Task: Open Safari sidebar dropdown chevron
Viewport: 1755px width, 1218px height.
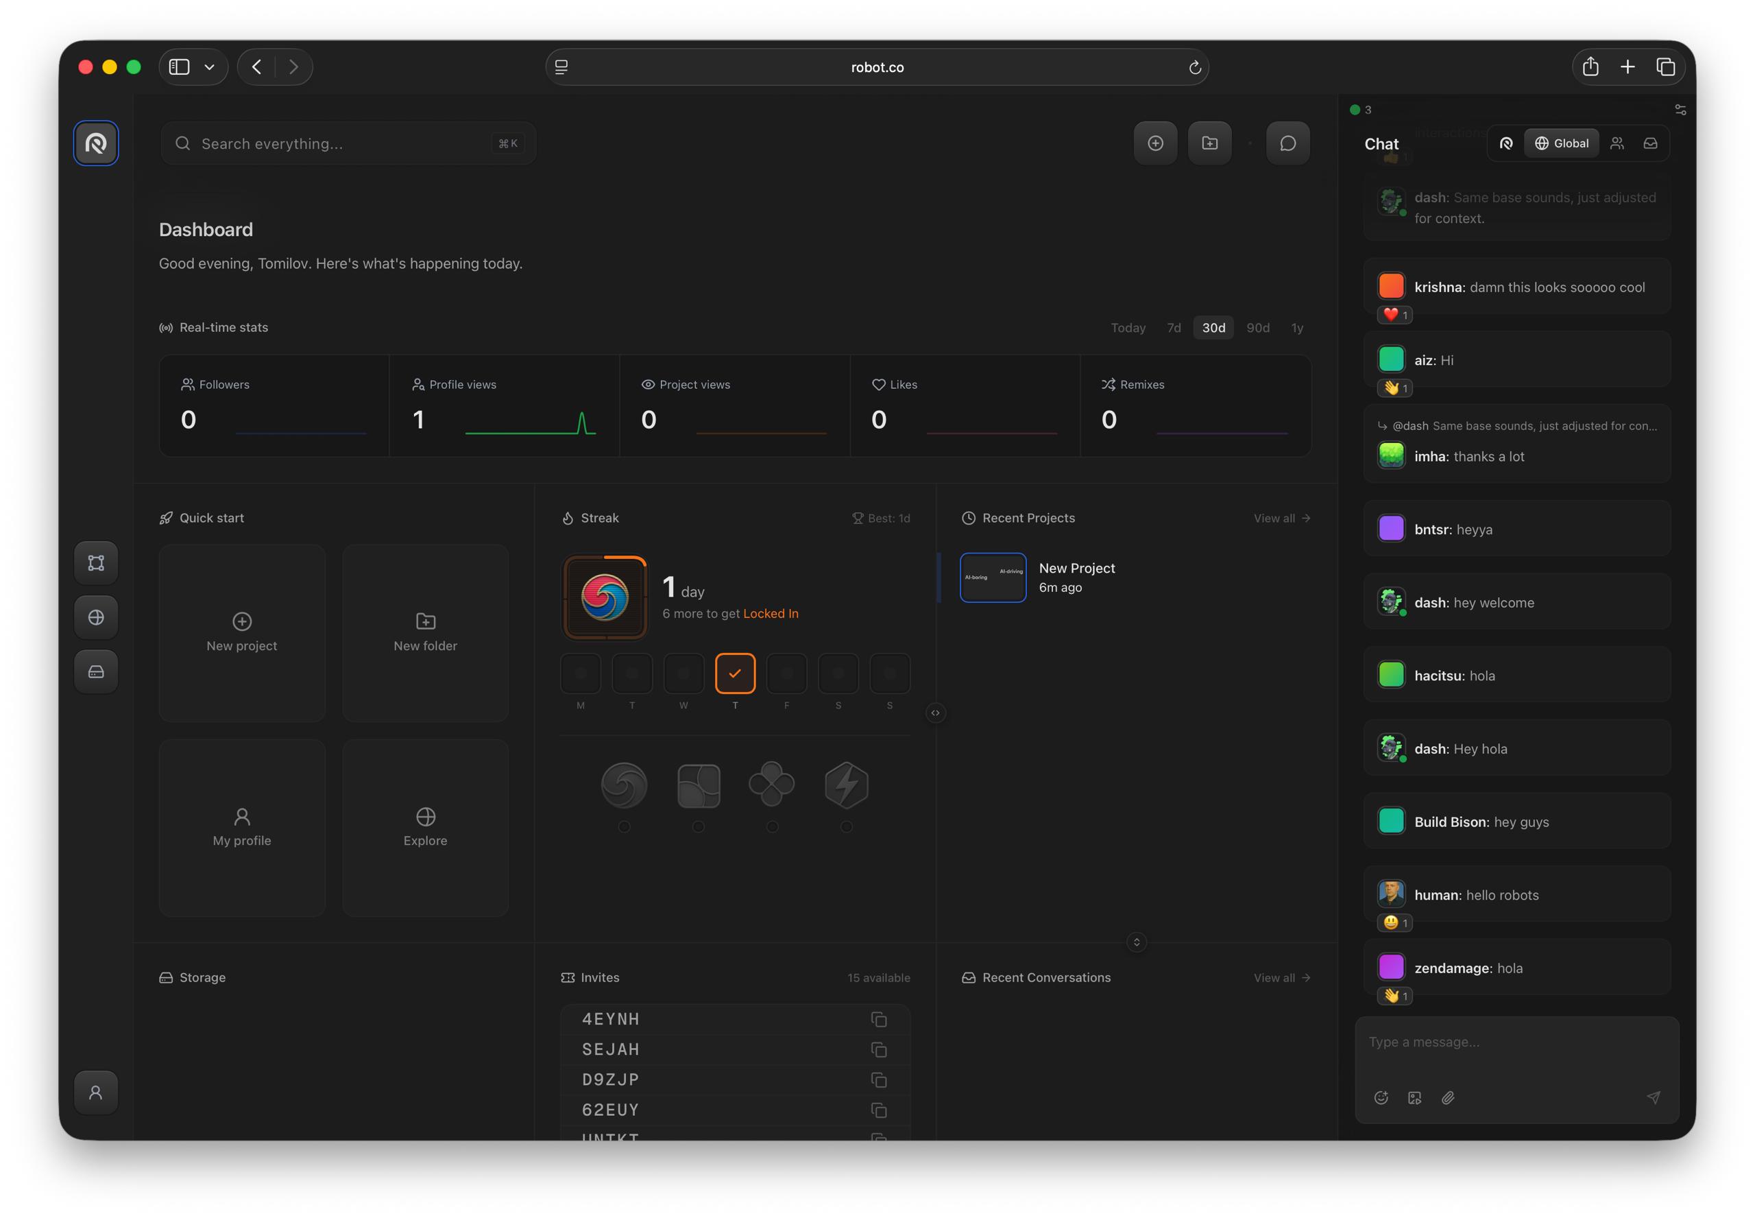Action: pyautogui.click(x=209, y=67)
